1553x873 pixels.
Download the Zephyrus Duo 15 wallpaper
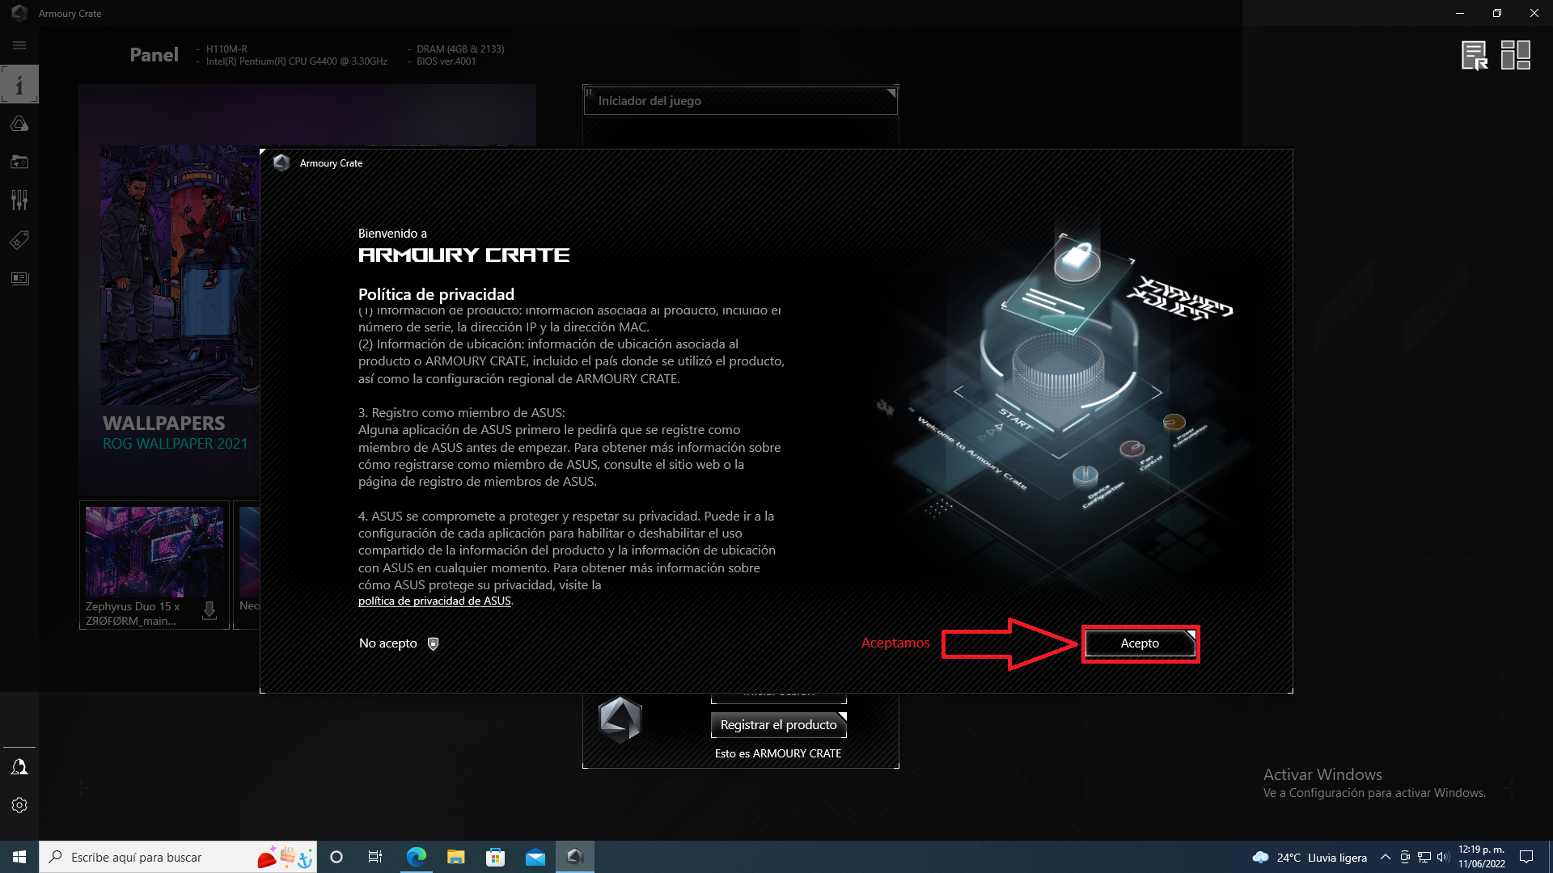pos(209,610)
